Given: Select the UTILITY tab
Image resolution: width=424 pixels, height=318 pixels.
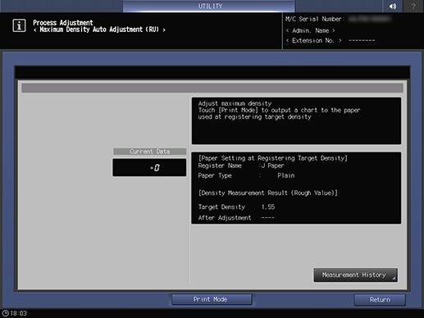Looking at the screenshot, I should click(209, 6).
